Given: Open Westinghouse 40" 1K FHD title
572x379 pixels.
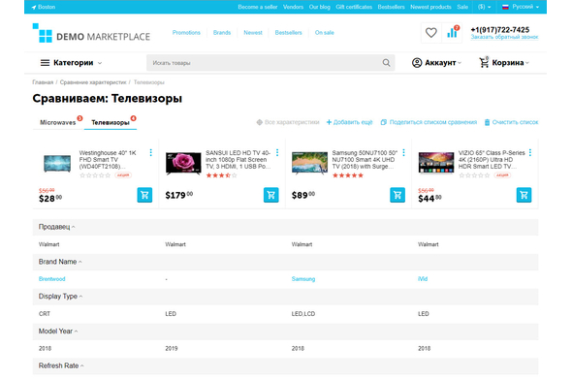Looking at the screenshot, I should click(108, 159).
